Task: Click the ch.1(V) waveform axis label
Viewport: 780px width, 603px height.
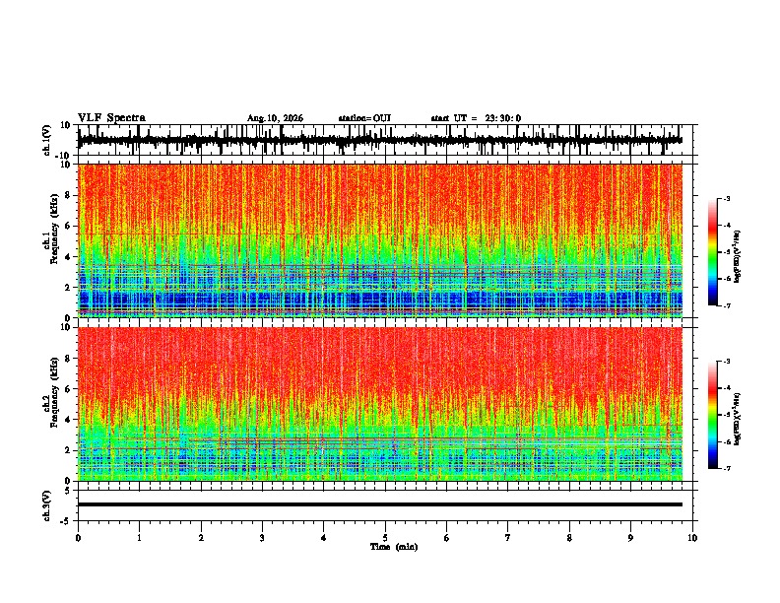Action: click(47, 140)
